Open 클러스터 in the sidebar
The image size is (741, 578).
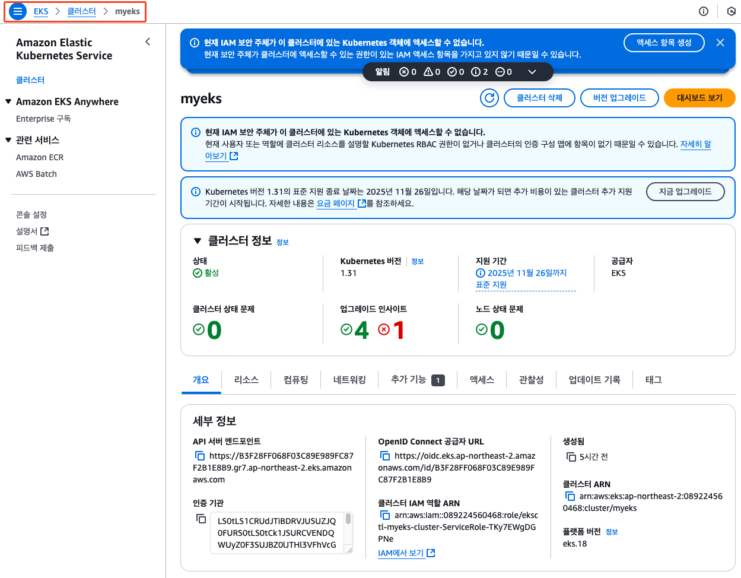pyautogui.click(x=30, y=80)
